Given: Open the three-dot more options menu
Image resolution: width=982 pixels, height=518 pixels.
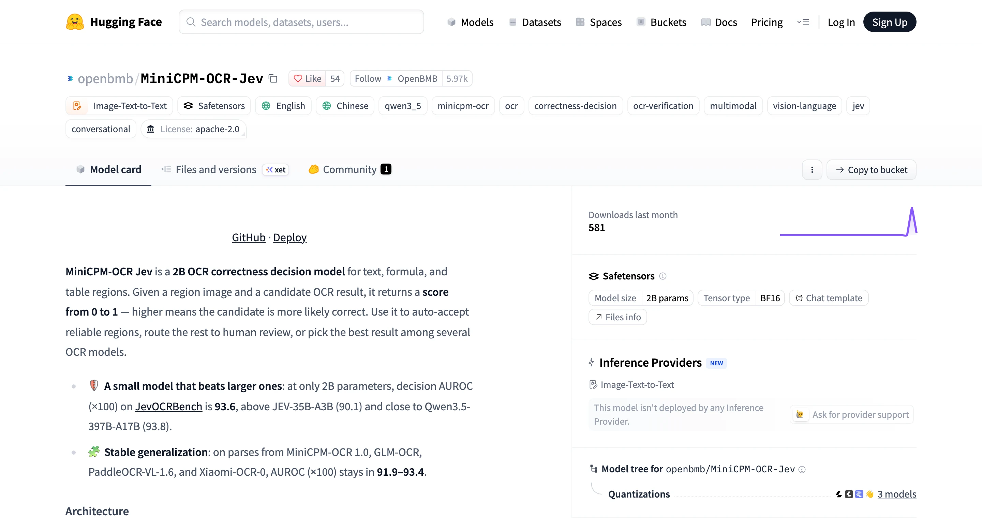Looking at the screenshot, I should click(812, 170).
